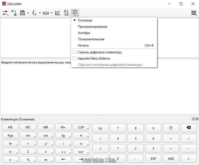The image size is (199, 165).
Task: Expand the save icon dropdown arrow
Action: (28, 13)
